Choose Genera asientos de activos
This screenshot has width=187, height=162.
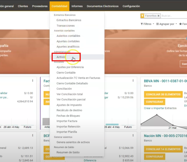click(73, 142)
